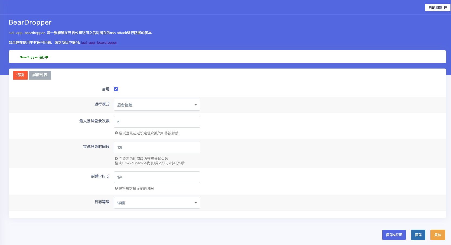Click the 启用 label
The height and width of the screenshot is (245, 451).
click(106, 89)
